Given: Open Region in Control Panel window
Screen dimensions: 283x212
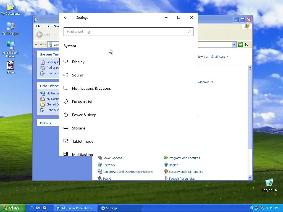Looking at the screenshot, I should point(171,165).
